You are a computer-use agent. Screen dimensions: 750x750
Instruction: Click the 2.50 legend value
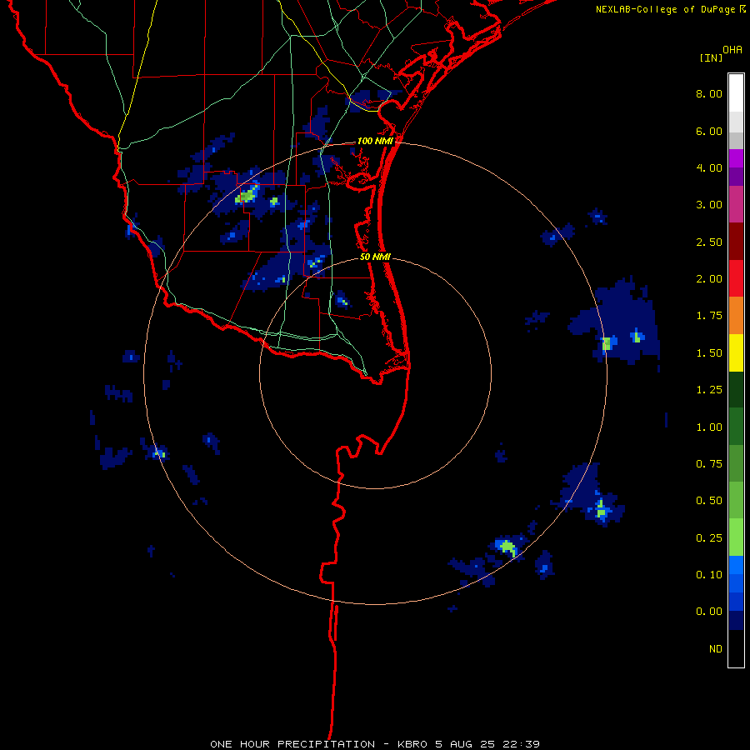point(709,242)
